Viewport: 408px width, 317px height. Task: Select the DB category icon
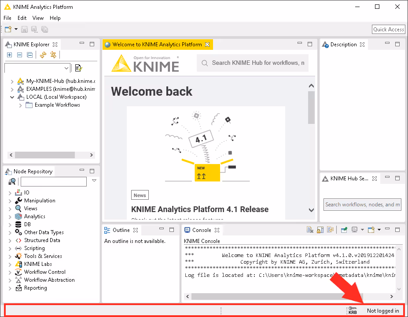point(18,224)
